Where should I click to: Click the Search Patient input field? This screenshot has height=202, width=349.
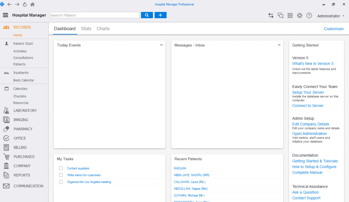94,15
